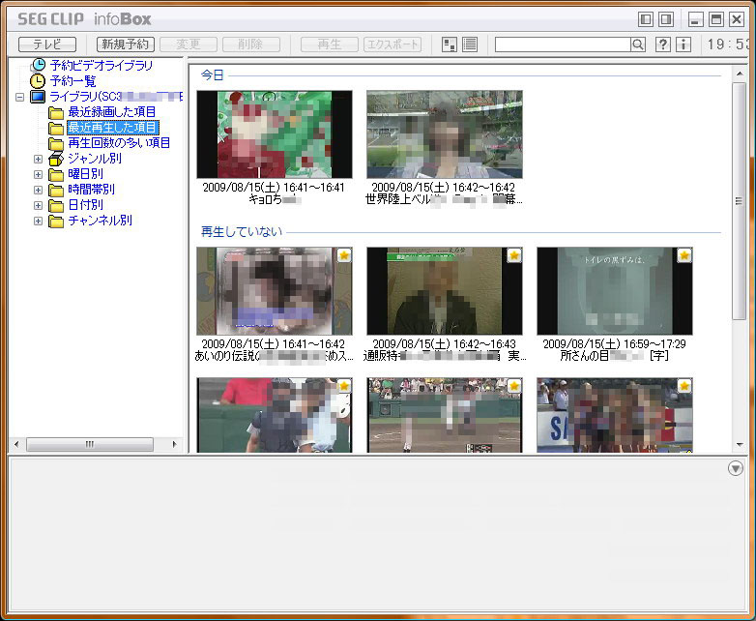Viewport: 756px width, 621px height.
Task: Open the 所さんの目 video thumbnail
Action: pos(615,291)
